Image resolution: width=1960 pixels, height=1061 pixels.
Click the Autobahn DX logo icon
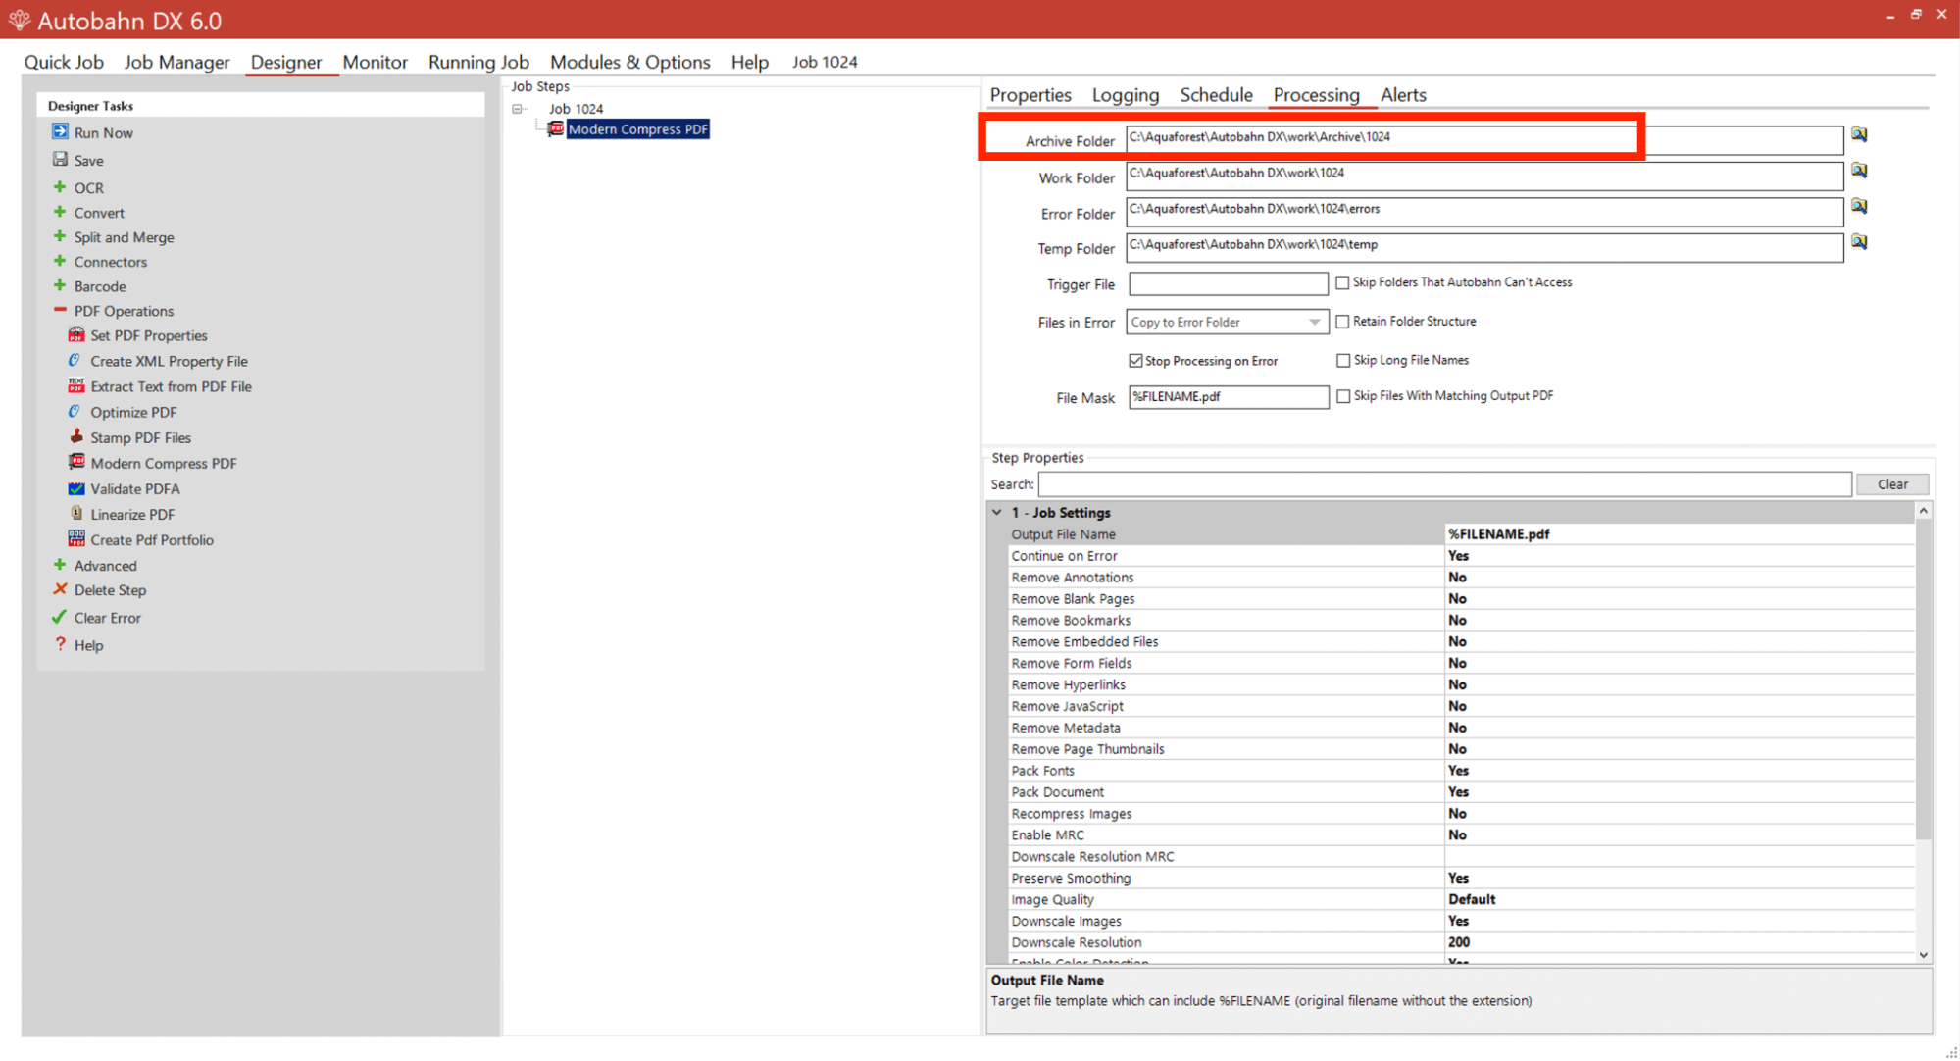pyautogui.click(x=19, y=20)
